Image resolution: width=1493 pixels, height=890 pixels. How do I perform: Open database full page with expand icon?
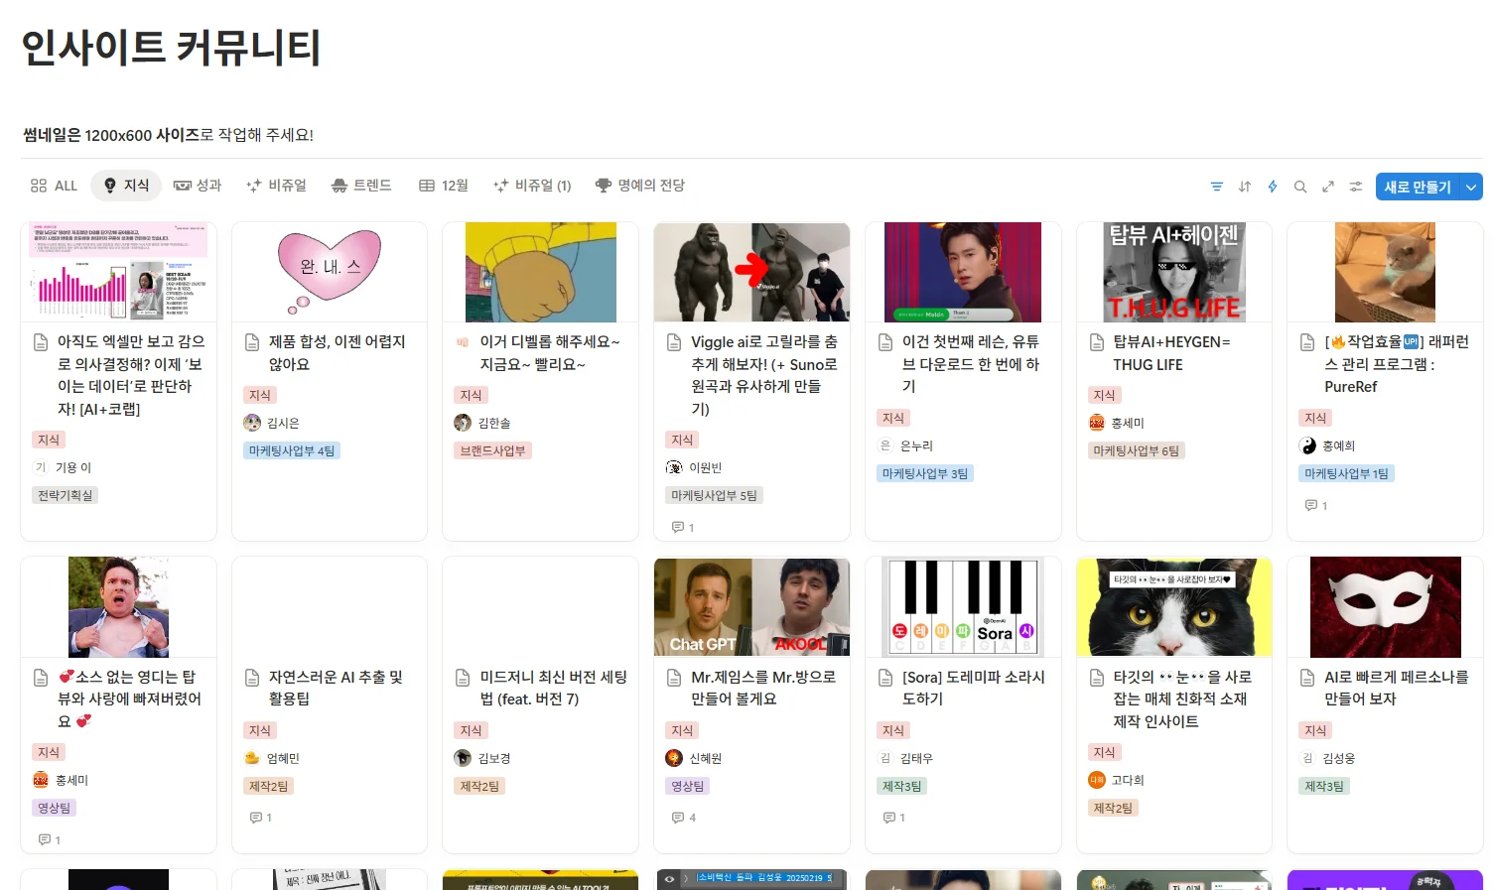point(1328,187)
